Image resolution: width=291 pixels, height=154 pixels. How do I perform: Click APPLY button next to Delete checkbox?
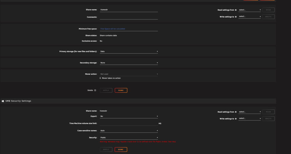click(106, 90)
